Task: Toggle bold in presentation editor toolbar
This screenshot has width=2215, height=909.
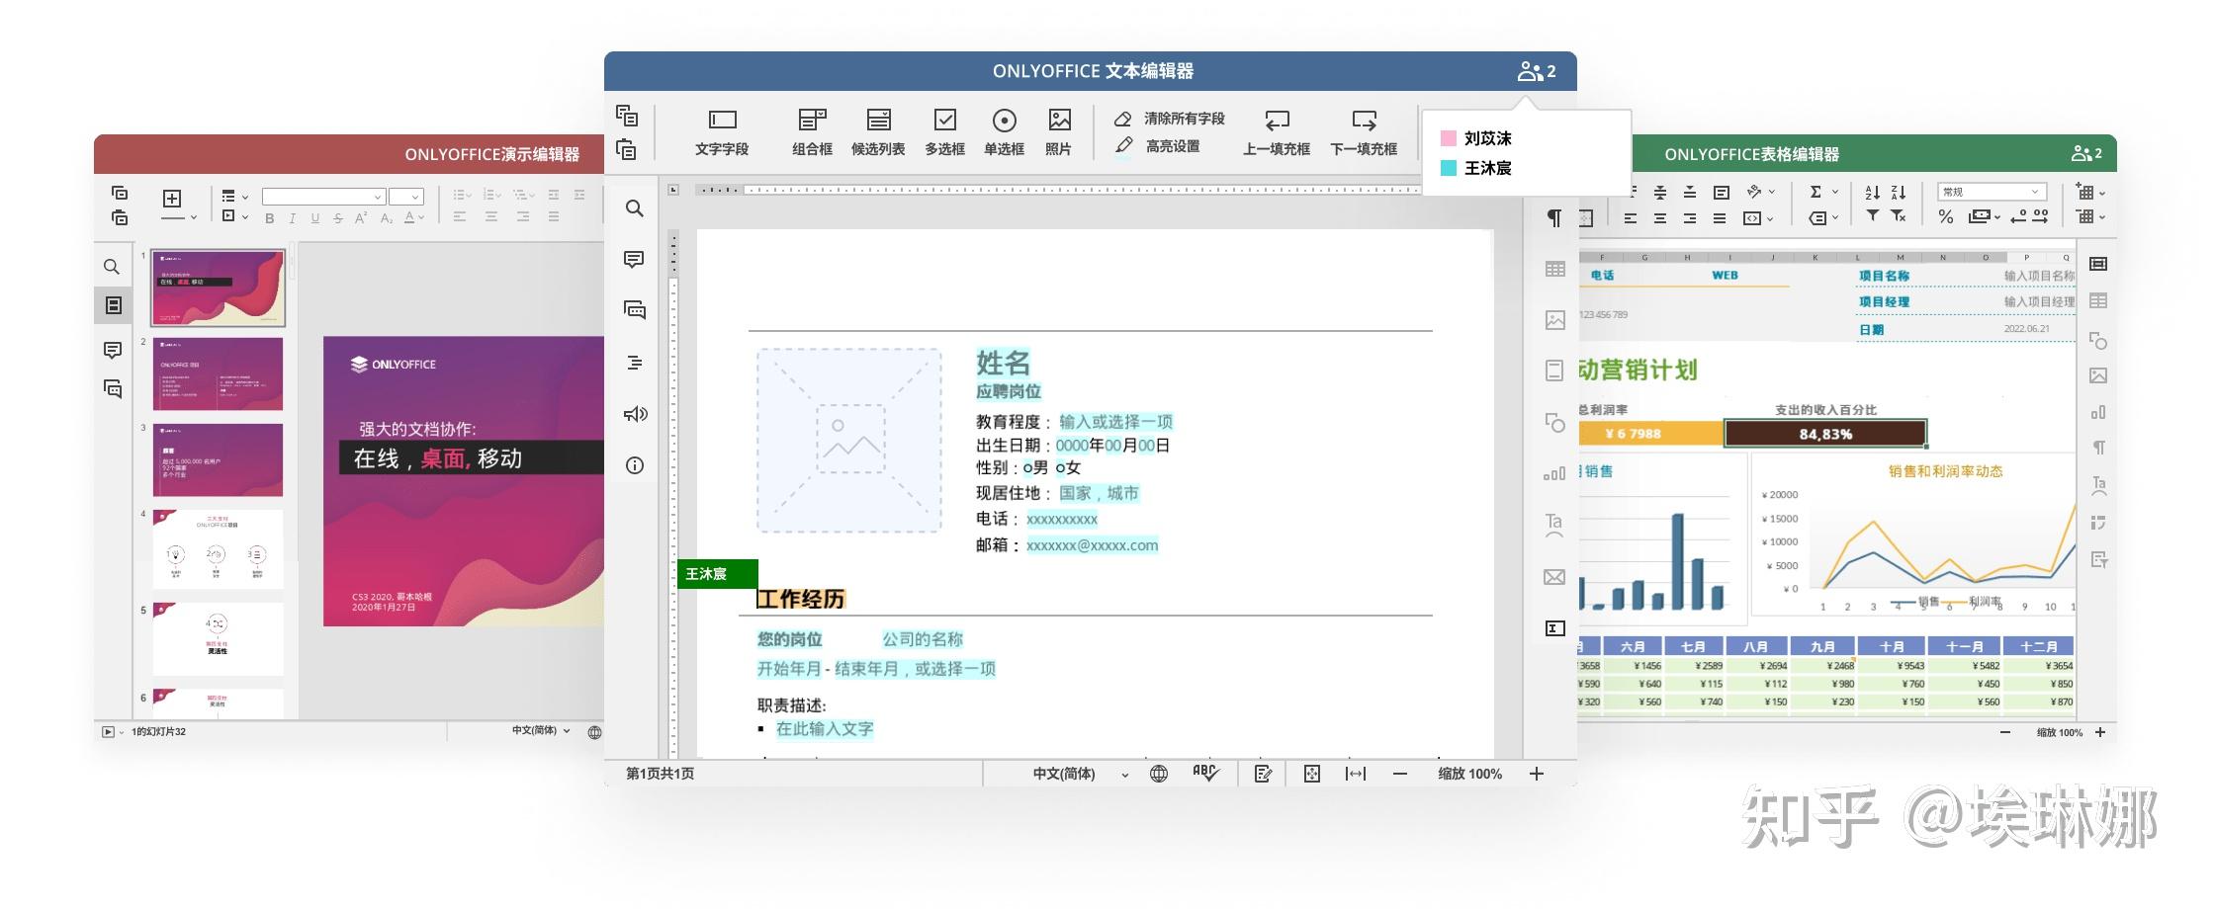Action: click(269, 218)
